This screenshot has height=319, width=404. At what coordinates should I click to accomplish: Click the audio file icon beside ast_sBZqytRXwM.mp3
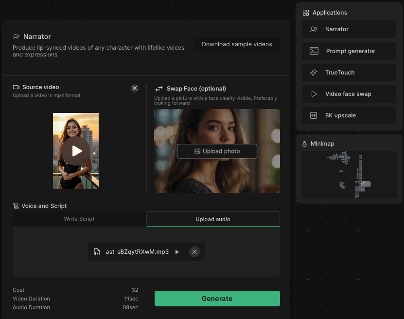[x=97, y=252]
